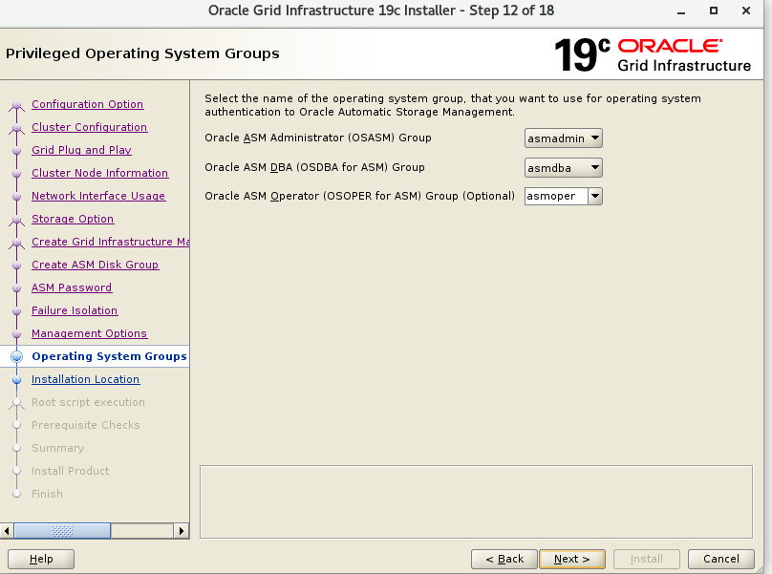The image size is (772, 574).
Task: Open the OSASM group dropdown showing asmadmin
Action: click(x=564, y=138)
